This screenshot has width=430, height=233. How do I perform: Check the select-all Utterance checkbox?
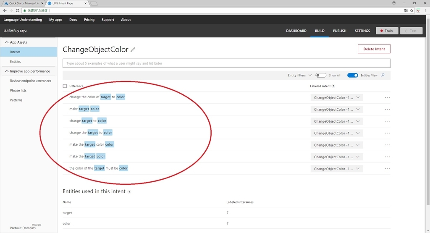coord(65,86)
